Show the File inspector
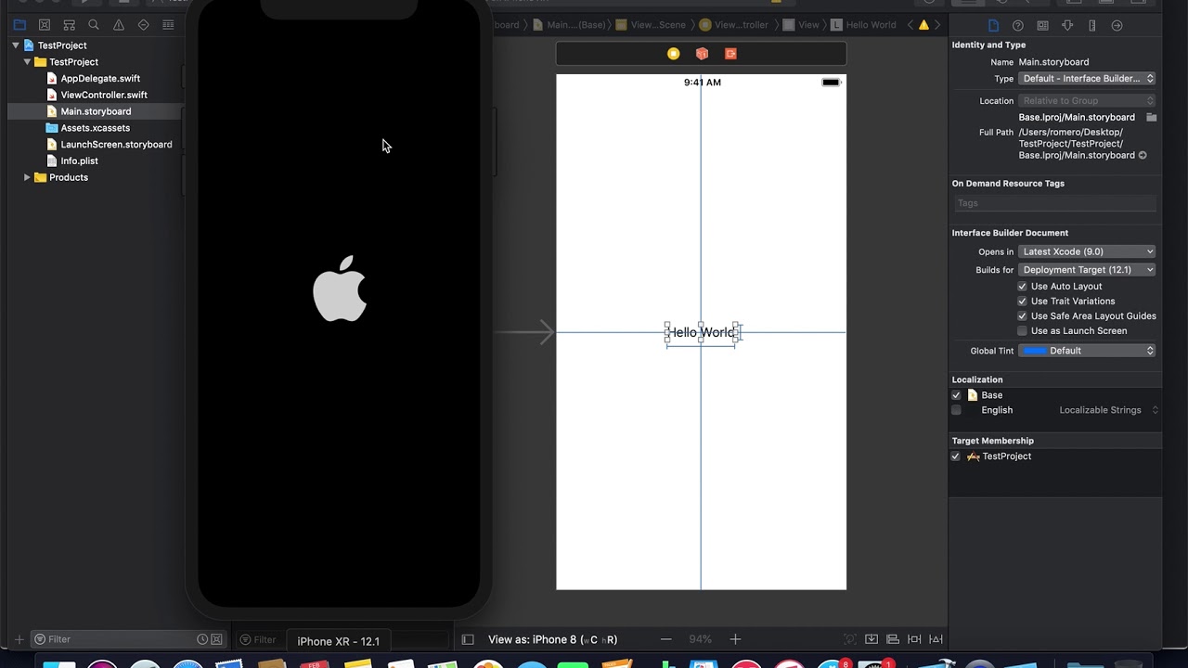Screen dimensions: 1188x668 click(993, 25)
